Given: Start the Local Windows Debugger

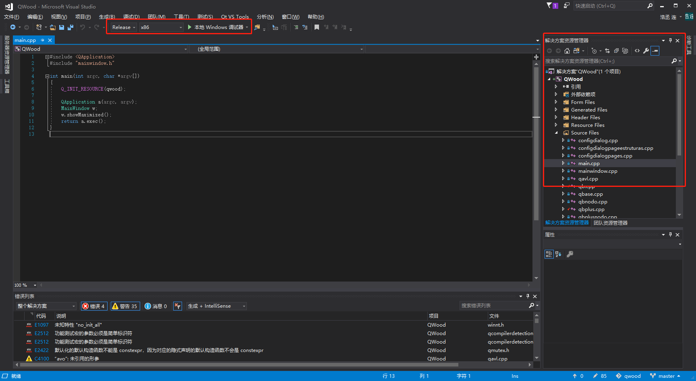Looking at the screenshot, I should click(x=218, y=27).
